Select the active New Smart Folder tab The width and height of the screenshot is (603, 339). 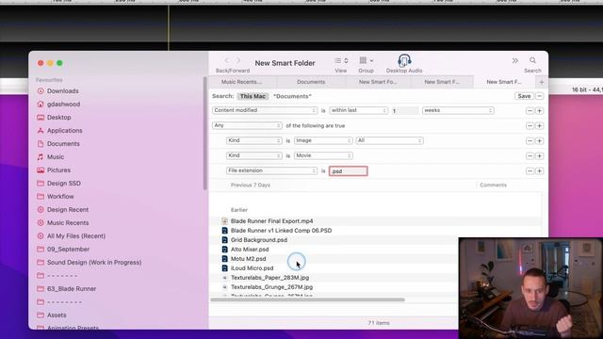pyautogui.click(x=504, y=82)
